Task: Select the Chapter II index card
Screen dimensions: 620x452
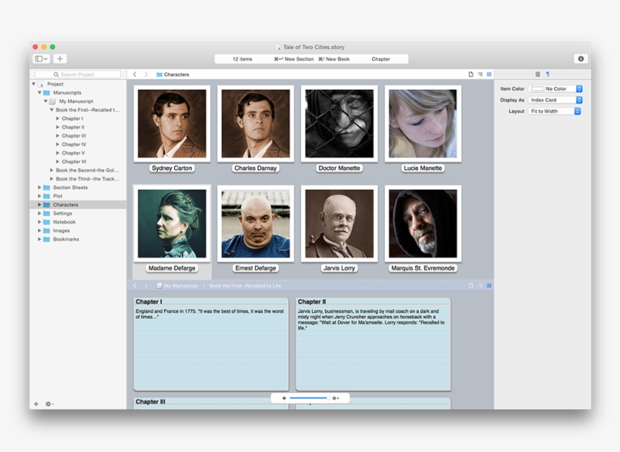Action: 373,344
